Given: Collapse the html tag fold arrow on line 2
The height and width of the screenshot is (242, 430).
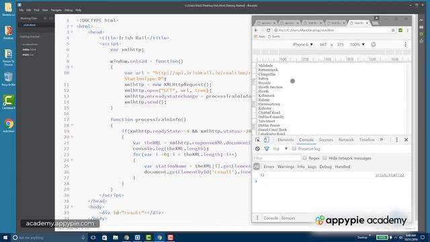Looking at the screenshot, I should coord(72,26).
